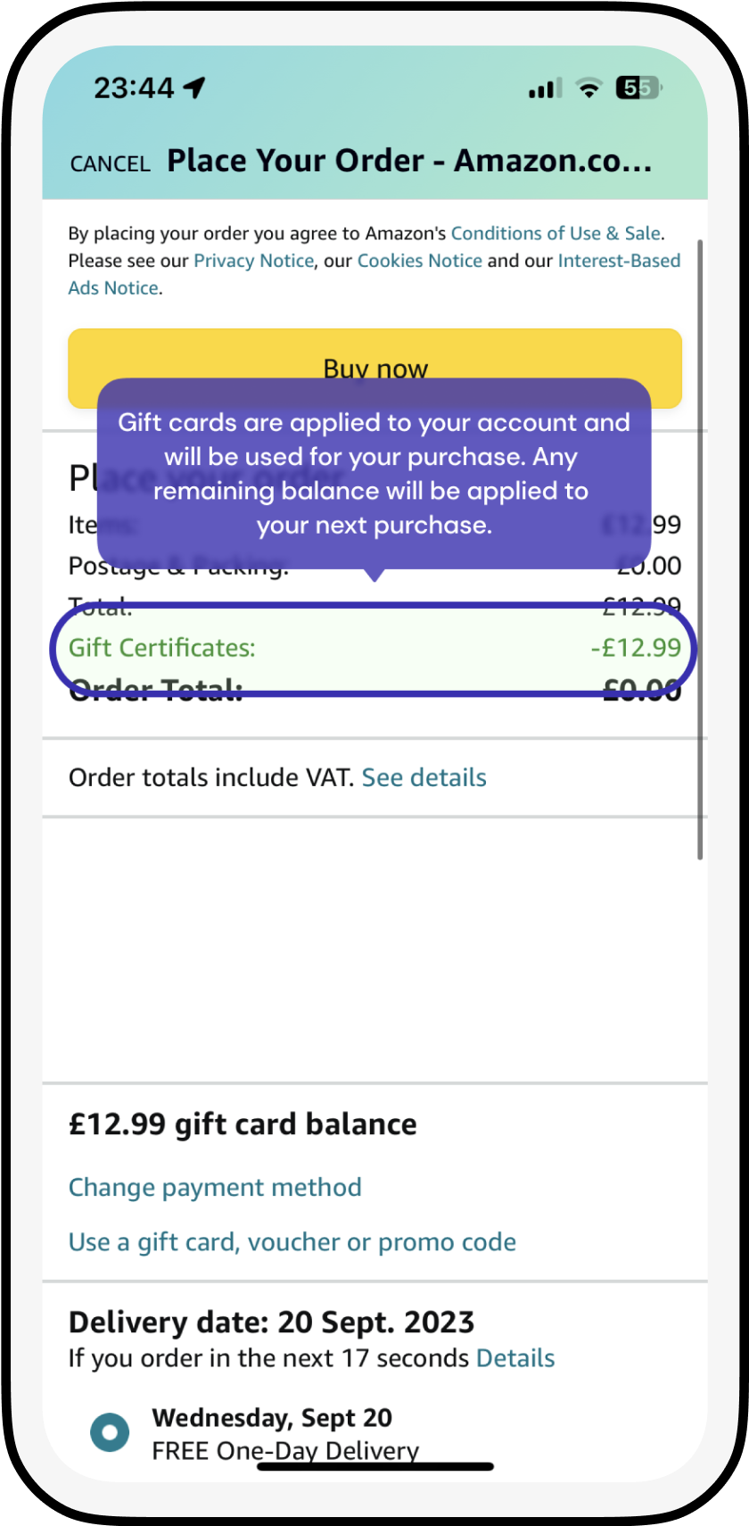Select Wednesday, Sept 20 delivery radio button
The height and width of the screenshot is (1526, 749).
click(x=110, y=1432)
